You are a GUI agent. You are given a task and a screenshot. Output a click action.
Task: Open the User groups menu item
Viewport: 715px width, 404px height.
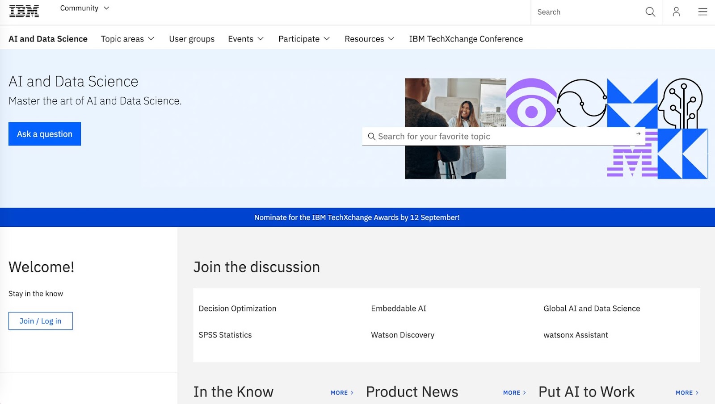192,39
